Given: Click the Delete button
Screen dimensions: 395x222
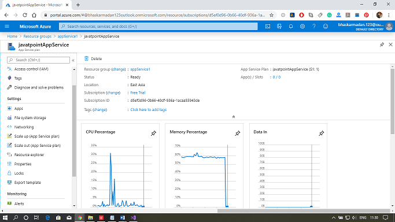Looking at the screenshot, I should [93, 58].
